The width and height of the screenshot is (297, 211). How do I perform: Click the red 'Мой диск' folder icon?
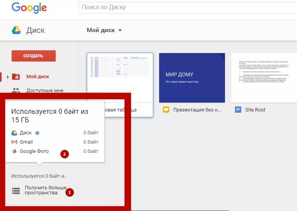click(x=16, y=77)
